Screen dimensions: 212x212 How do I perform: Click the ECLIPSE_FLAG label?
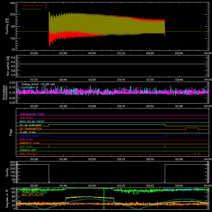click(29, 136)
